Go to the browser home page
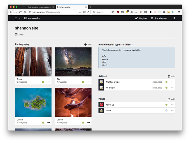Screen dimensions: 190x142 point(25,12)
